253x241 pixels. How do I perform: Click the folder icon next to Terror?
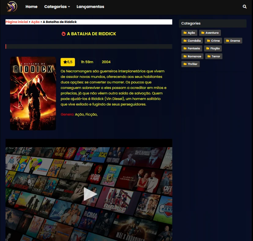(209, 56)
